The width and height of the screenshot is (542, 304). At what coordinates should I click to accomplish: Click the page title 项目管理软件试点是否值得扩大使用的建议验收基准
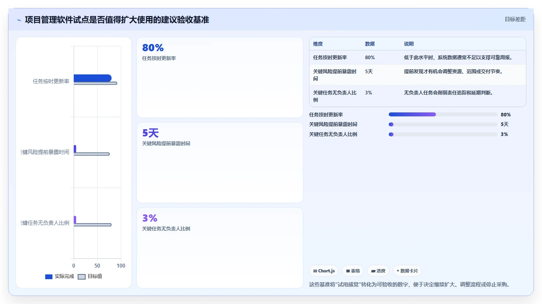(117, 20)
